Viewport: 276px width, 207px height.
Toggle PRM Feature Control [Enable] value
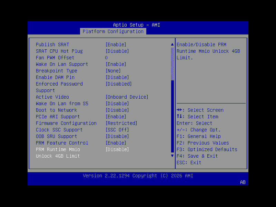pos(116,143)
